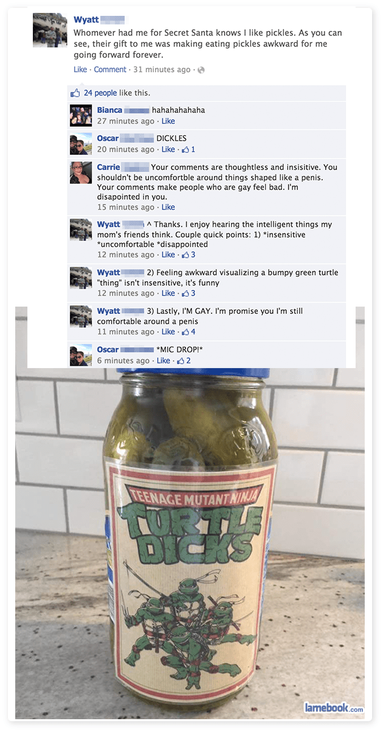Like Wyatt's bumpy green turtle comment
The width and height of the screenshot is (383, 732).
(168, 293)
